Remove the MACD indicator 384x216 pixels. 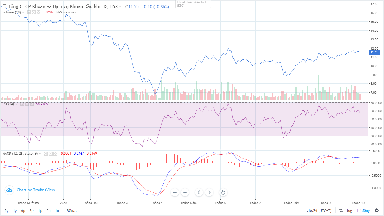pyautogui.click(x=55, y=154)
